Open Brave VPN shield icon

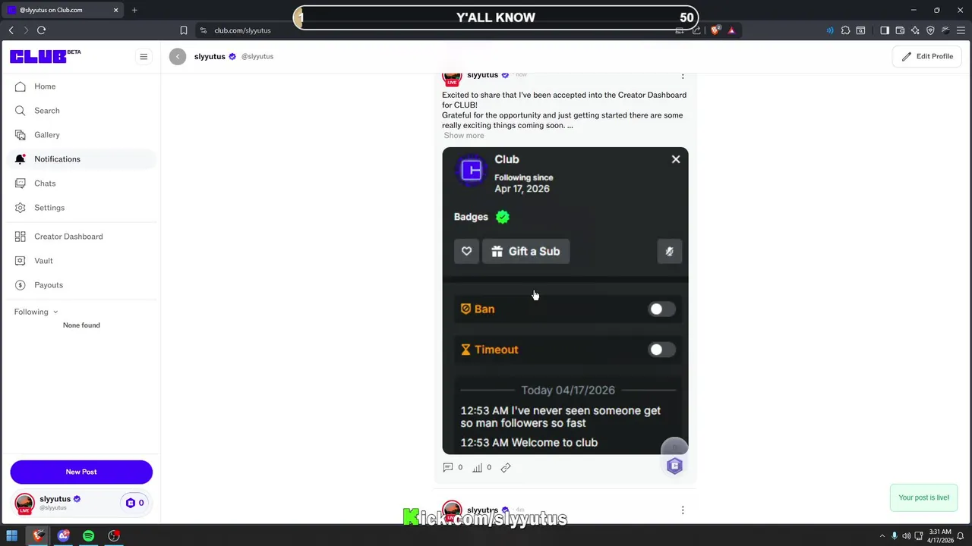pos(930,30)
